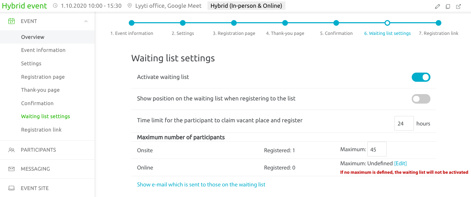
Task: Click the Messaging envelope icon
Action: [11, 169]
